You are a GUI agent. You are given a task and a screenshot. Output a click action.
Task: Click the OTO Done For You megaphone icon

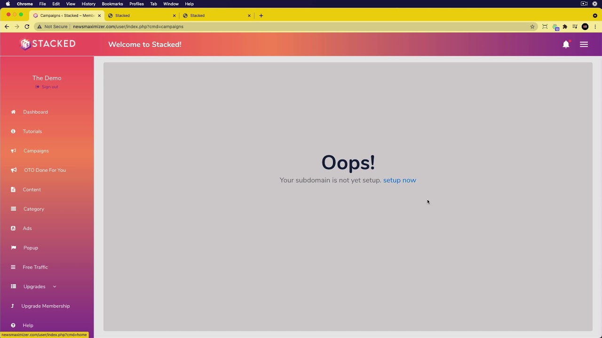tap(14, 170)
